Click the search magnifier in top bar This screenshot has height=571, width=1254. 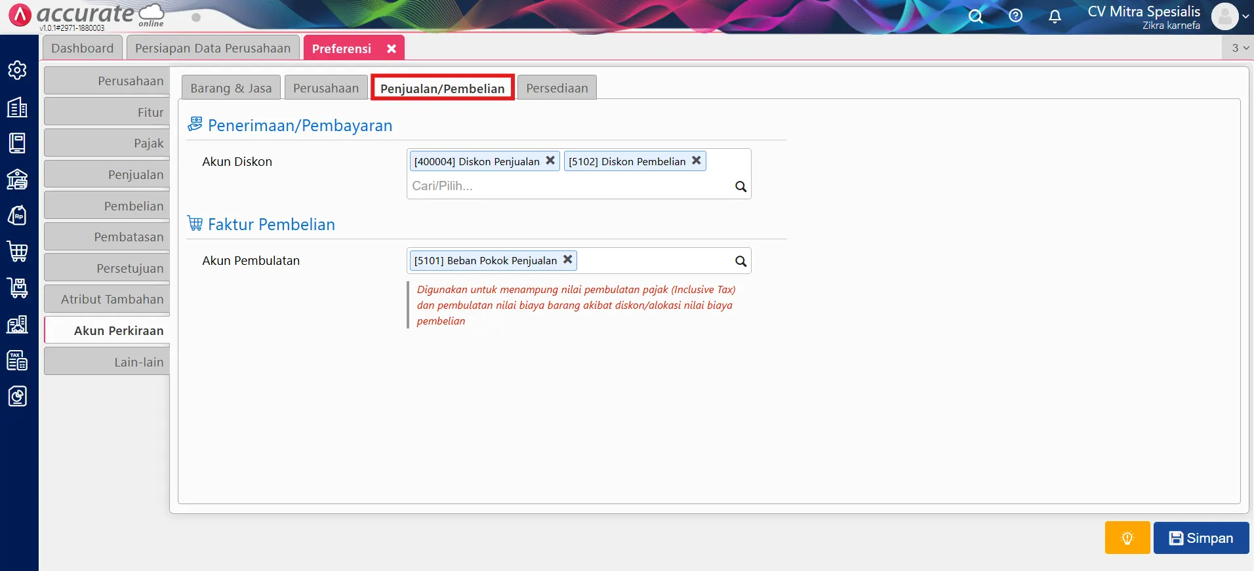(976, 16)
